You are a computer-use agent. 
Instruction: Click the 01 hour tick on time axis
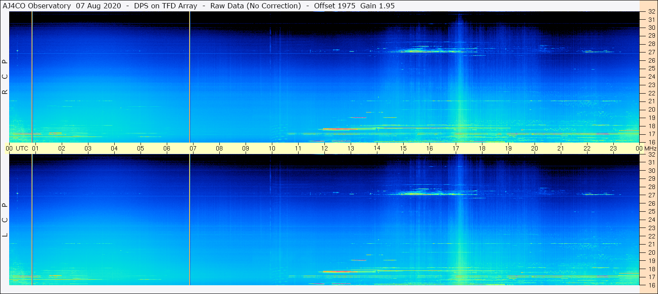coord(35,148)
